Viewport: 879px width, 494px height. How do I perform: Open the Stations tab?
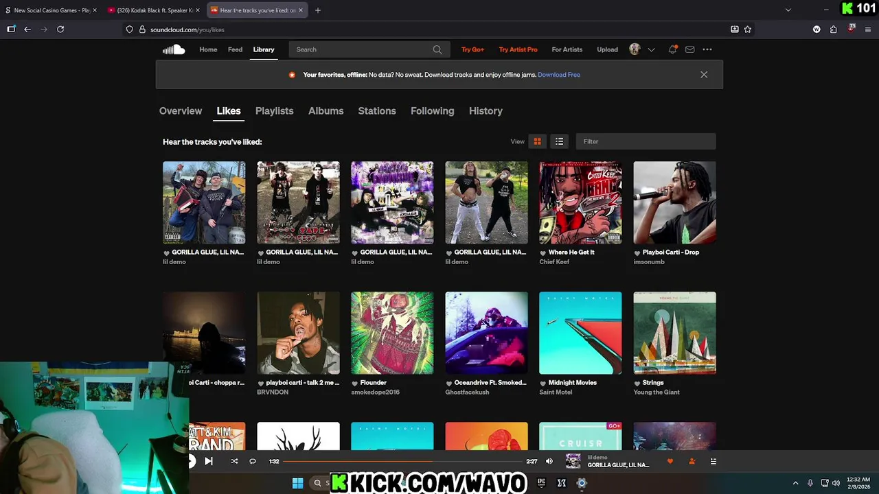(377, 110)
